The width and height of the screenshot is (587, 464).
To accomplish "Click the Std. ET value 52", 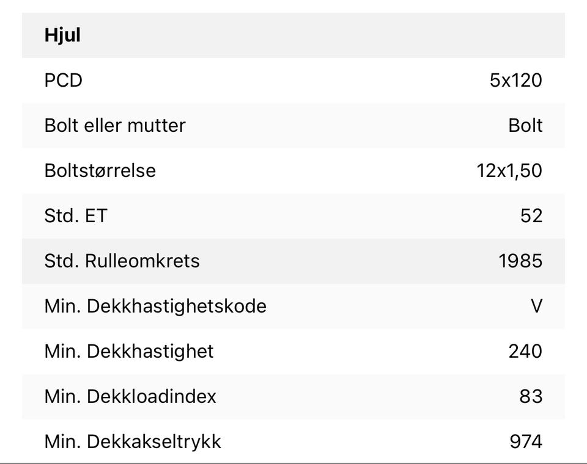I will 530,216.
